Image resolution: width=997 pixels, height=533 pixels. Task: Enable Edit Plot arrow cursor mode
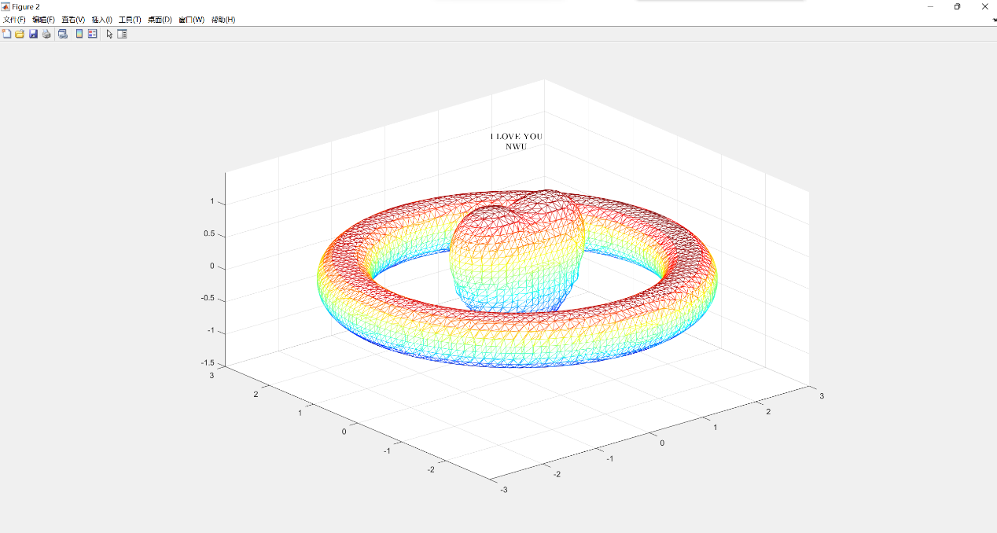[109, 34]
